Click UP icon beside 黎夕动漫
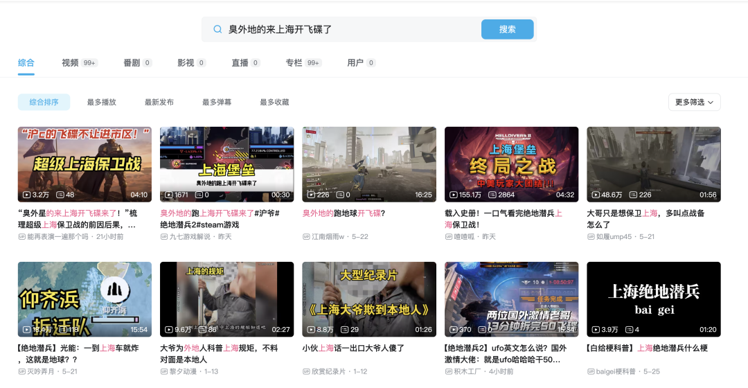This screenshot has width=748, height=388. pyautogui.click(x=163, y=372)
